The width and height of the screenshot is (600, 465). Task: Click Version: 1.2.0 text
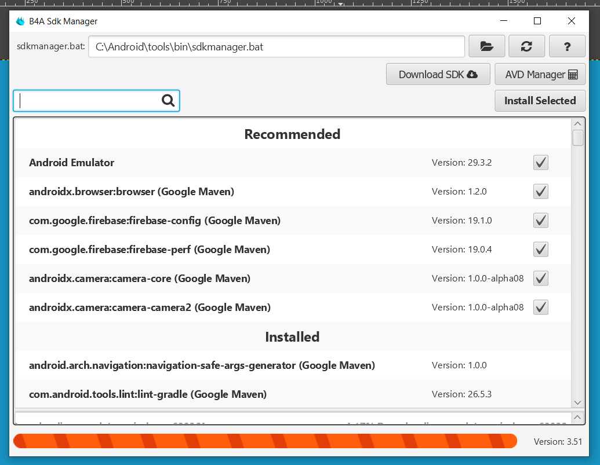459,192
